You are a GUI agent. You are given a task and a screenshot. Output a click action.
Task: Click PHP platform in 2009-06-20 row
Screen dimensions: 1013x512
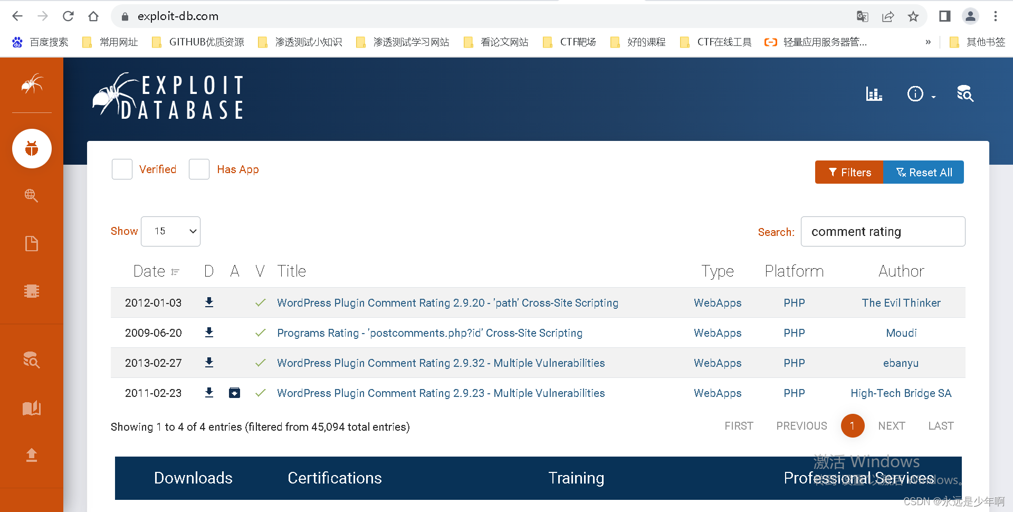(794, 333)
